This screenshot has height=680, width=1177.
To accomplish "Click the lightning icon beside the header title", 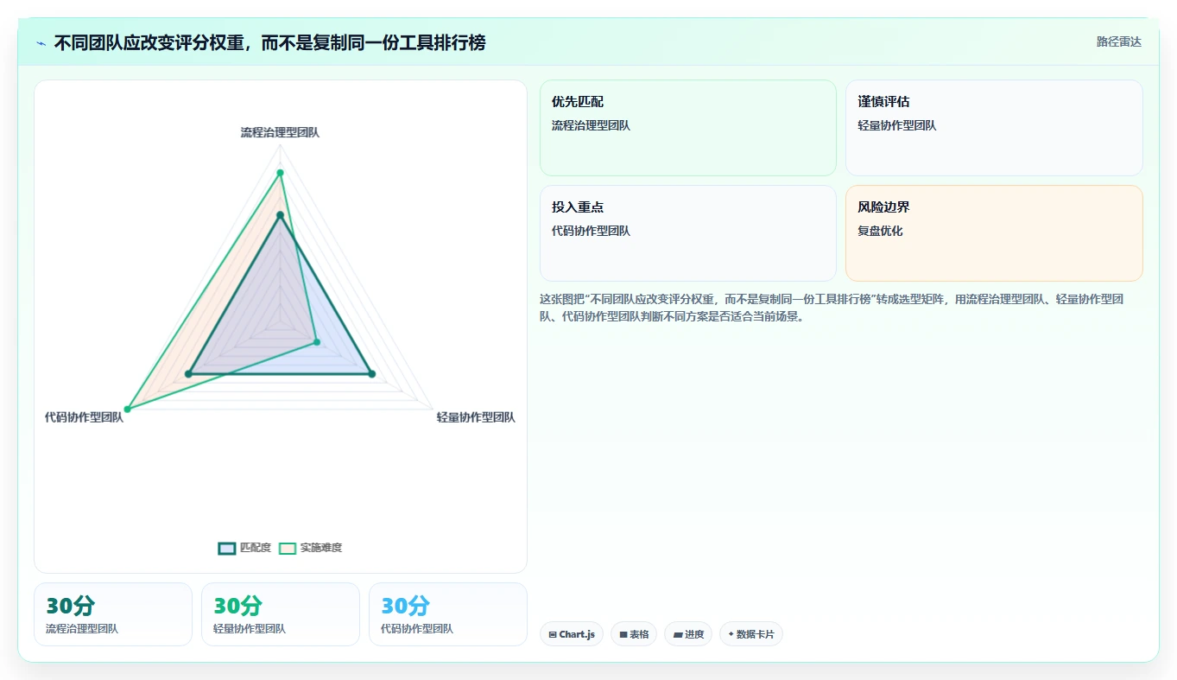I will 41,42.
